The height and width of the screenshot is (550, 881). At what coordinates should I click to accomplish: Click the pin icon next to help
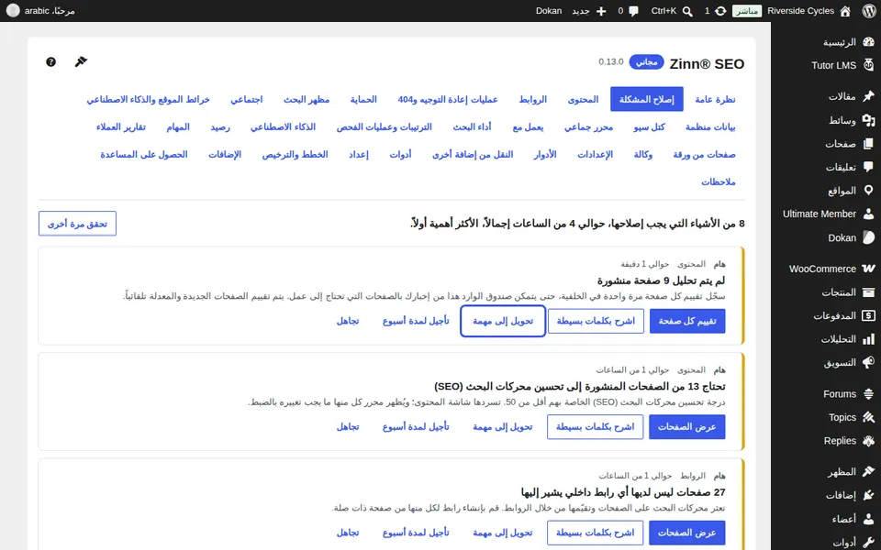(x=81, y=61)
